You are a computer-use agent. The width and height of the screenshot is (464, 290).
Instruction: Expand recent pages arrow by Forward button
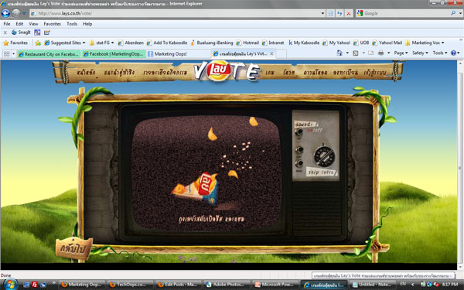(x=24, y=13)
